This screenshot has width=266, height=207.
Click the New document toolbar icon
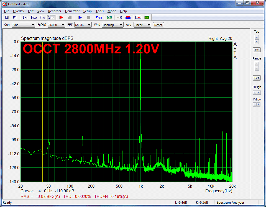7,17
